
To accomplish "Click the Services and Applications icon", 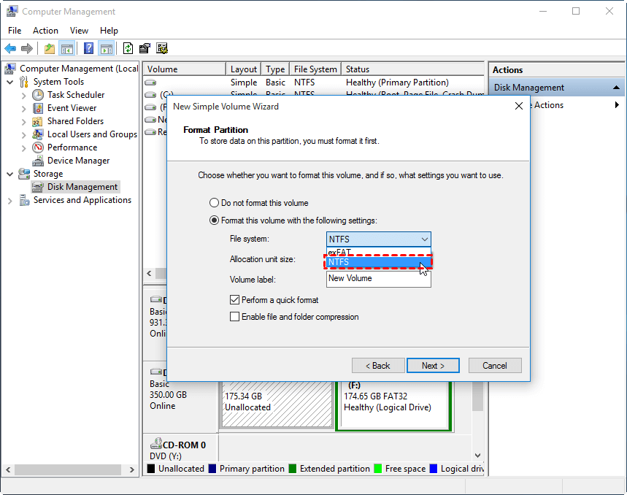I will coord(24,200).
